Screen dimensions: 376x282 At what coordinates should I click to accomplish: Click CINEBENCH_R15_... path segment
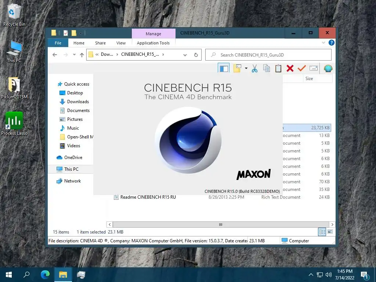click(x=140, y=54)
